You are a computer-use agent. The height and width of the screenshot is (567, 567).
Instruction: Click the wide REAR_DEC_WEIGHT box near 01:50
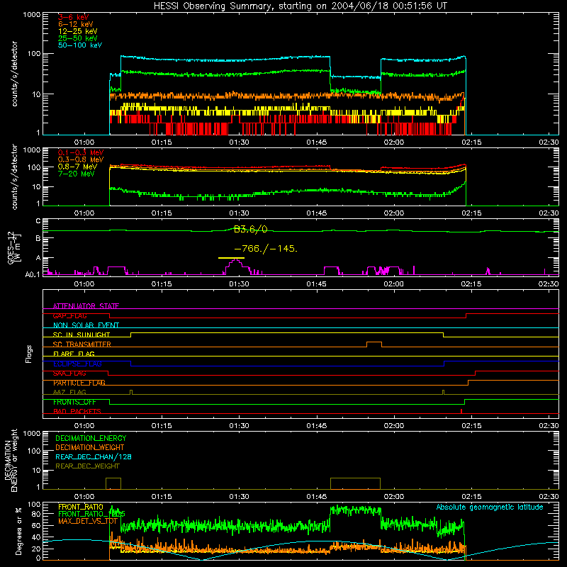point(356,483)
